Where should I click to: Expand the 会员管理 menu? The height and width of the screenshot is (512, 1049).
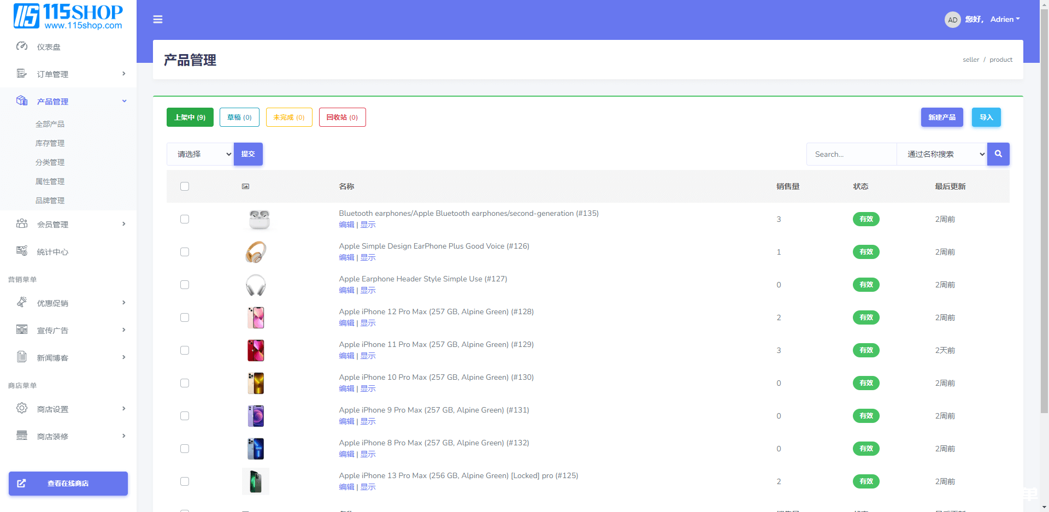pos(68,224)
